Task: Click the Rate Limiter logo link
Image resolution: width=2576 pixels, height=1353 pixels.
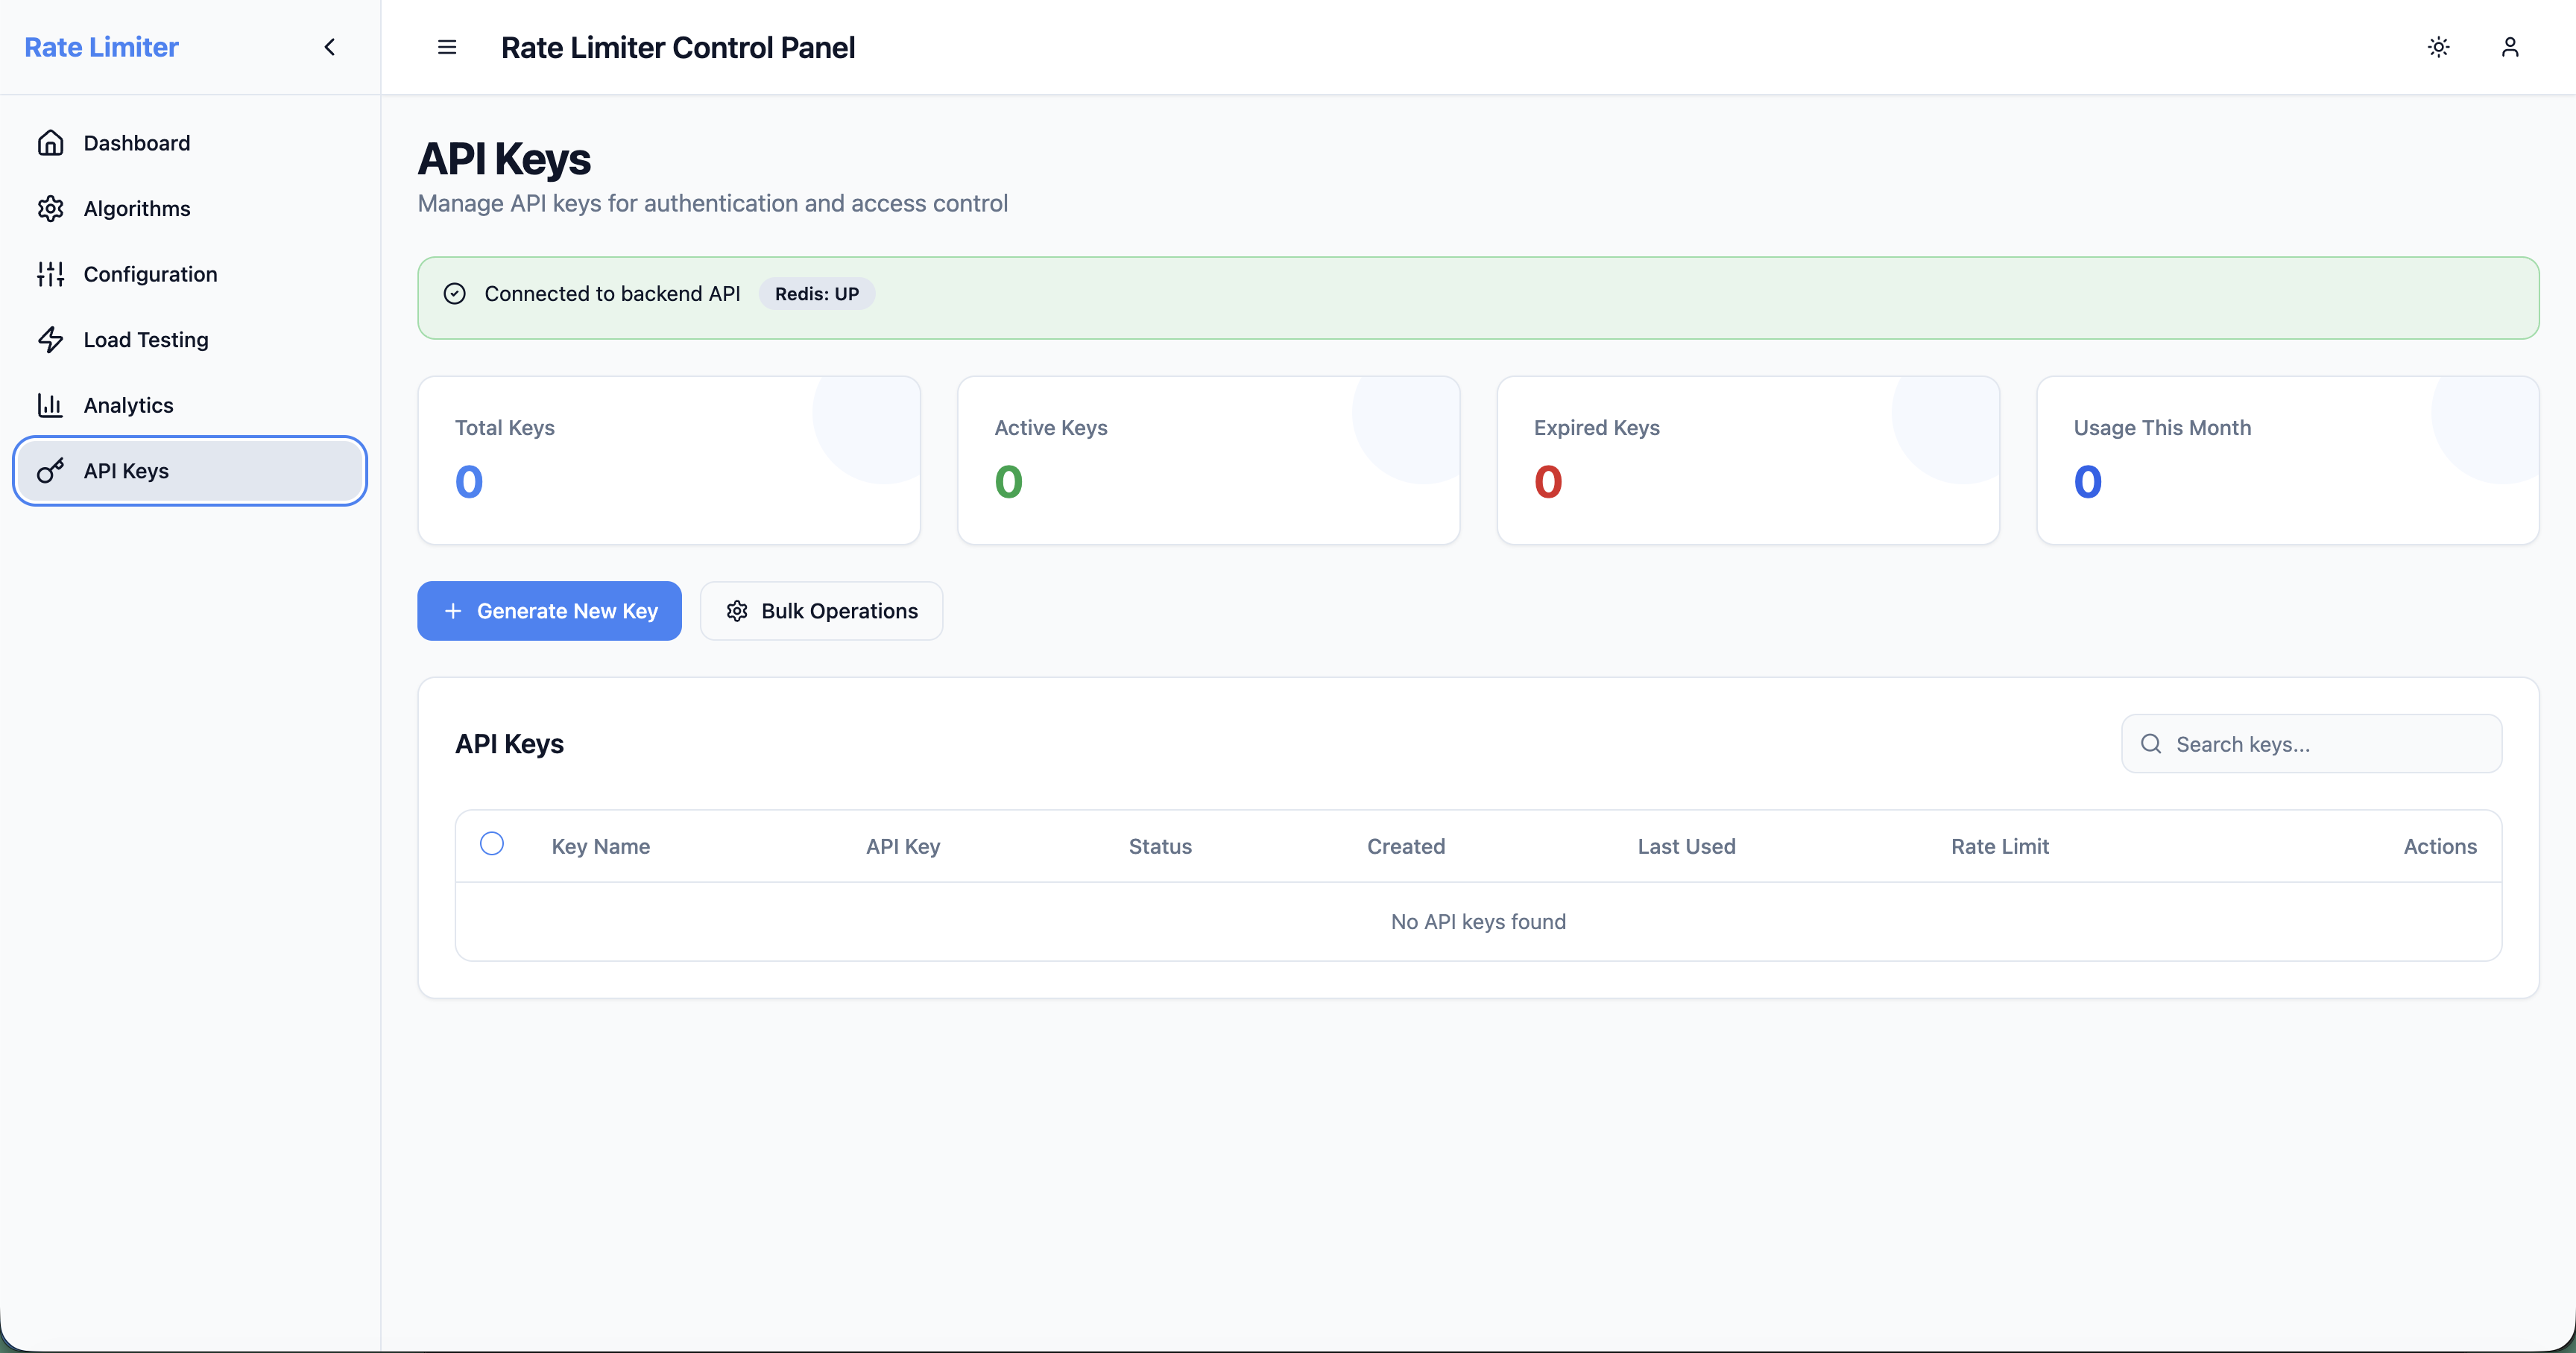Action: pyautogui.click(x=101, y=47)
